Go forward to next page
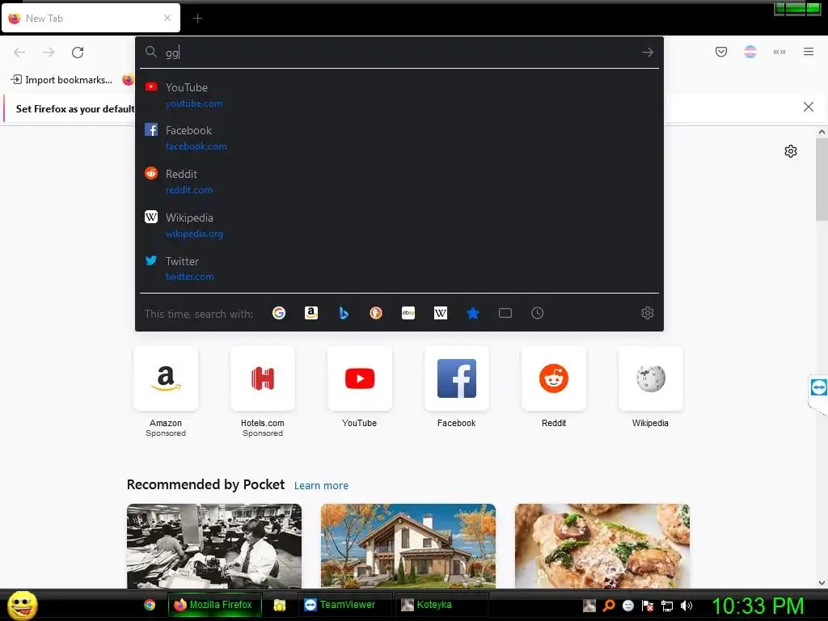This screenshot has width=828, height=621. 49,53
